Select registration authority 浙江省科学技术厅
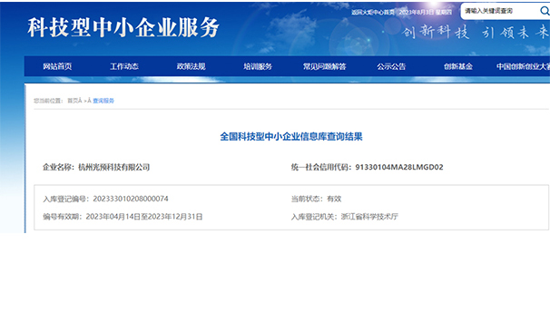Screen dimensions: 550x332 [369, 217]
